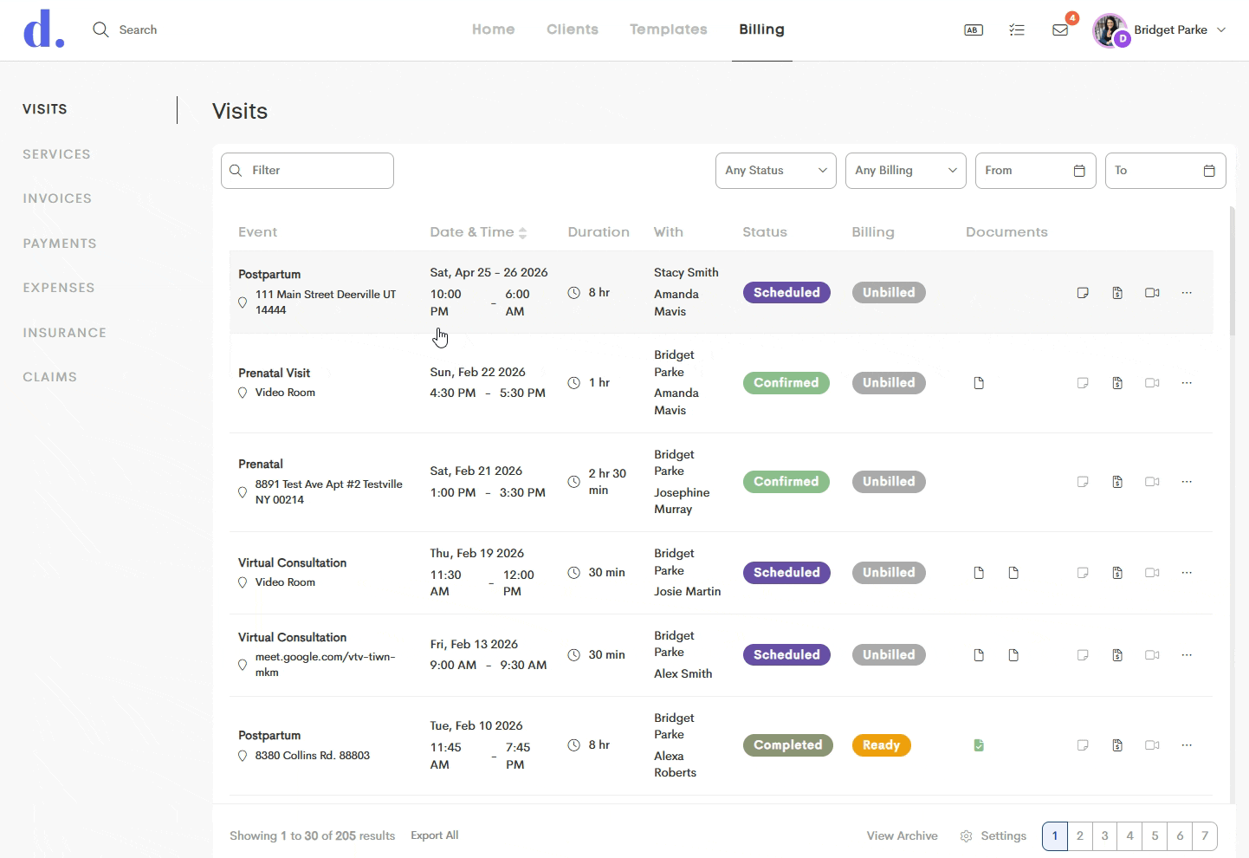
Task: Open Invoices in the sidebar
Action: click(x=57, y=198)
